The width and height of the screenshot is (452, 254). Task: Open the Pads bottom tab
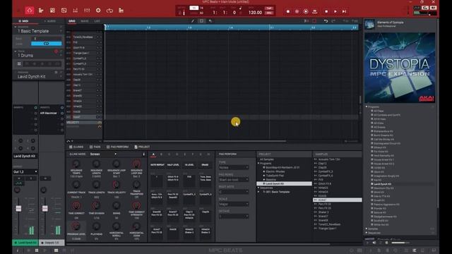[95, 147]
